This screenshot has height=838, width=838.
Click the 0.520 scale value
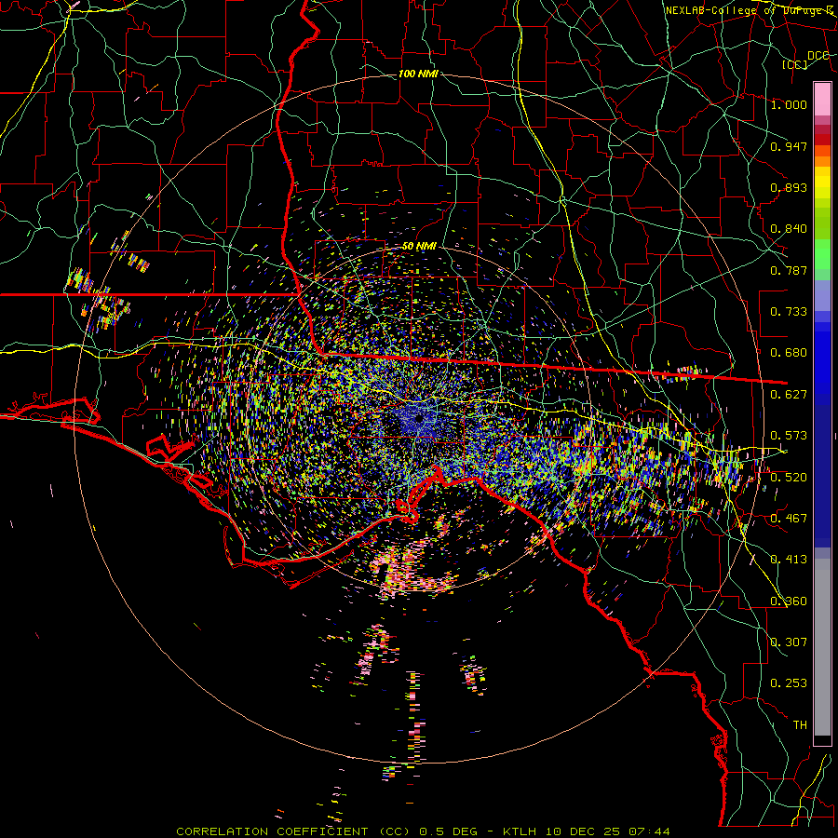pos(789,478)
